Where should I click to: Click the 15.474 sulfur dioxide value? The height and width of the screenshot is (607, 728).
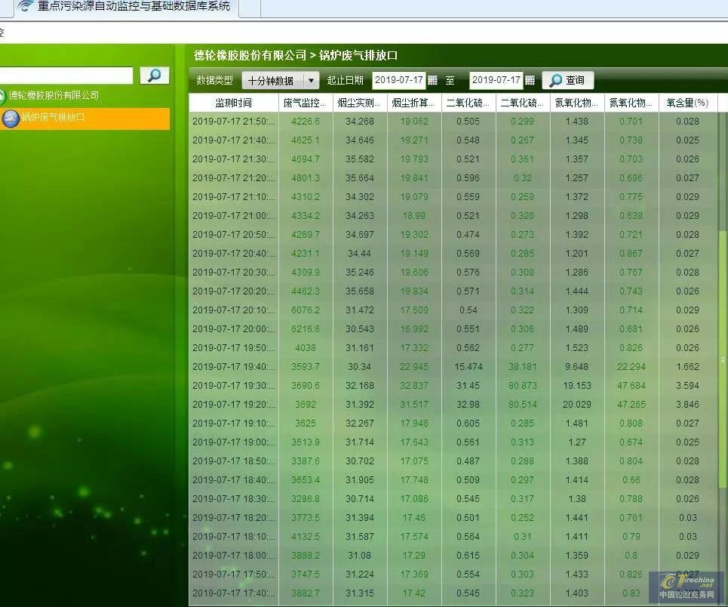(468, 367)
